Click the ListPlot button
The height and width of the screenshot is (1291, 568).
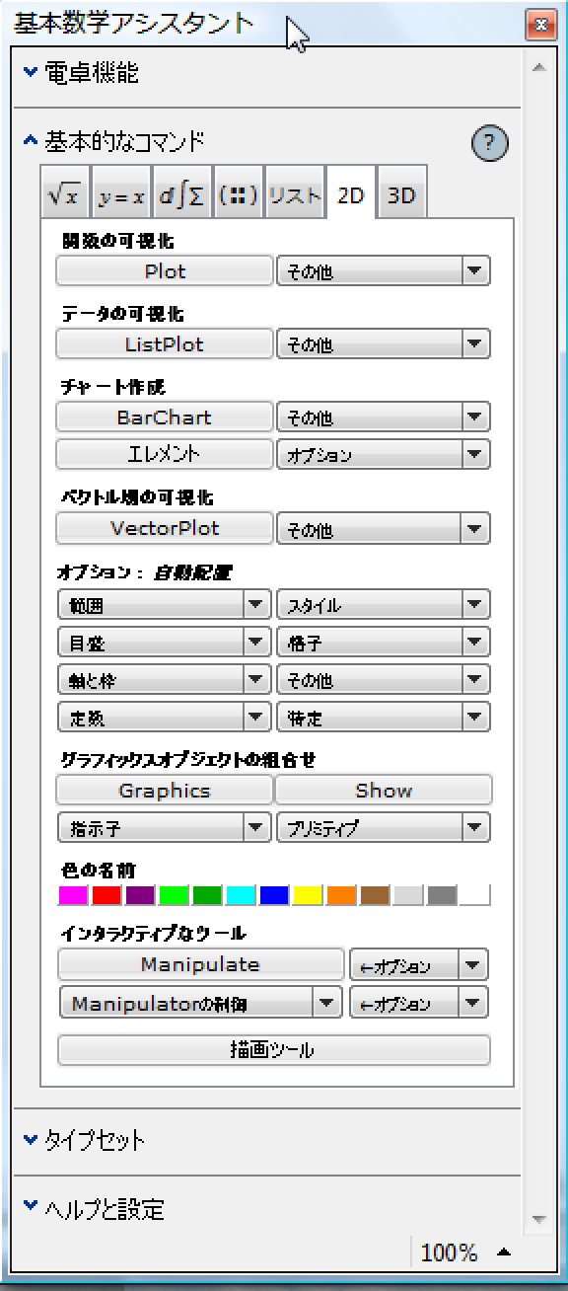click(165, 344)
